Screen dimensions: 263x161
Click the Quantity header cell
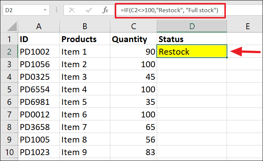pyautogui.click(x=134, y=39)
